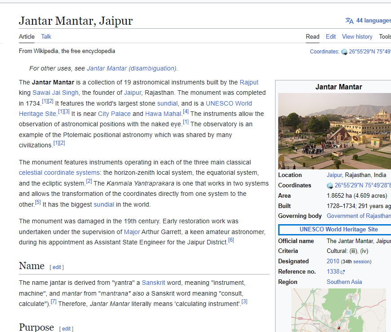
Task: Open the infobox Jantar Mantar photo
Action: 334,131
